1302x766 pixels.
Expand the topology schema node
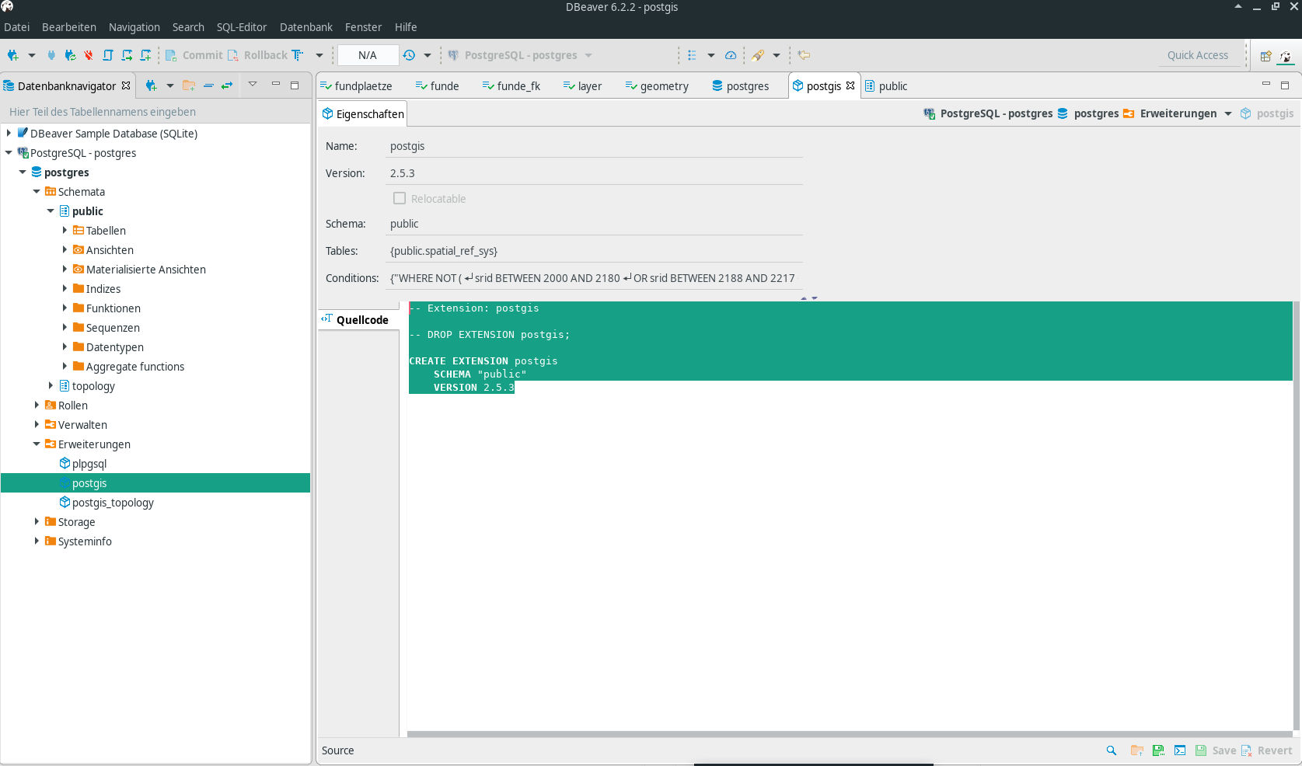coord(51,386)
